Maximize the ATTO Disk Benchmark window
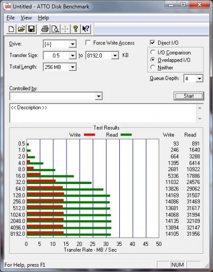 [183, 5]
